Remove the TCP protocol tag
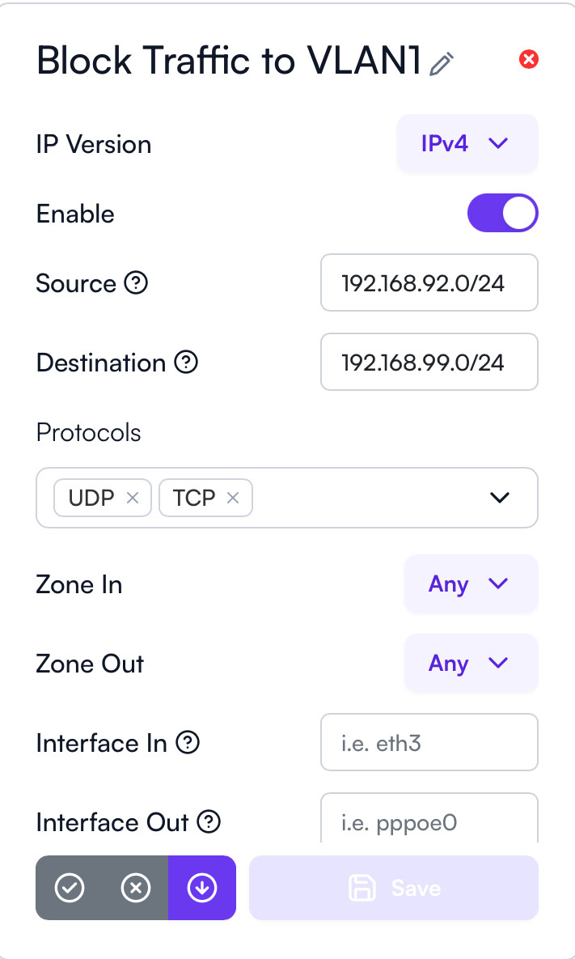This screenshot has height=959, width=575. point(233,498)
